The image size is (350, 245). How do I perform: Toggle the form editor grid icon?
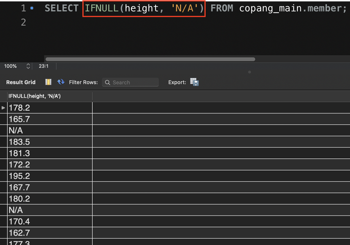(48, 82)
